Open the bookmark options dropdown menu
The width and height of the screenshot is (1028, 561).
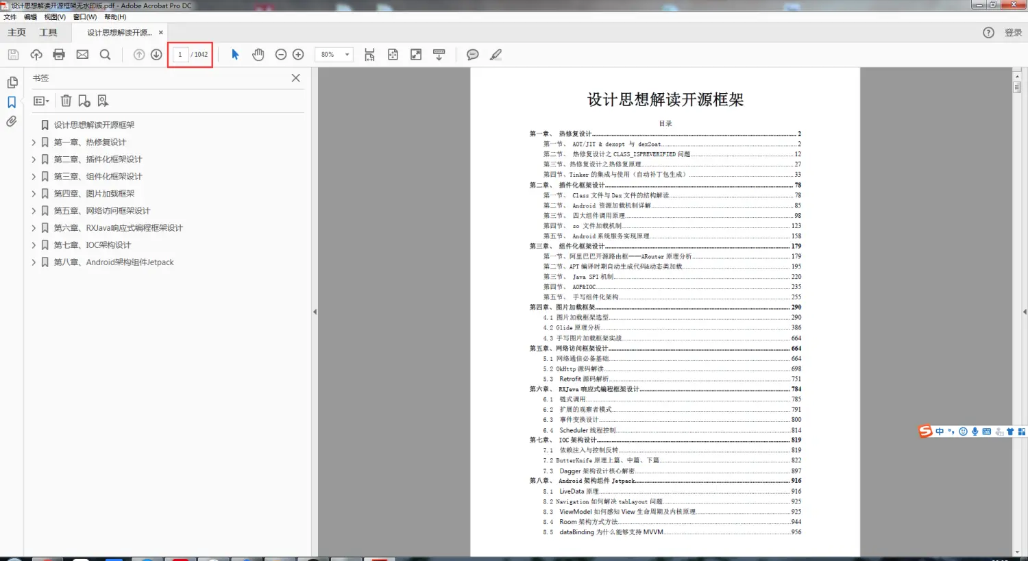tap(41, 101)
